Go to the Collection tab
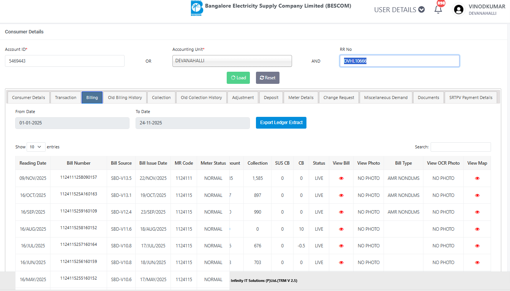This screenshot has width=510, height=291. pos(161,98)
